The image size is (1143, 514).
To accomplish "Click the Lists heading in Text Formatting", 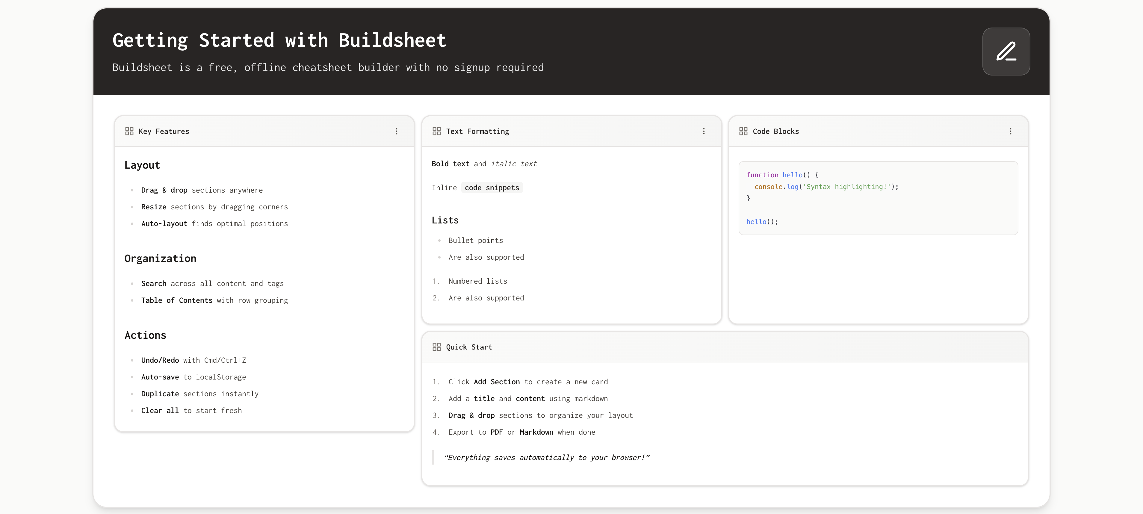I will [445, 220].
